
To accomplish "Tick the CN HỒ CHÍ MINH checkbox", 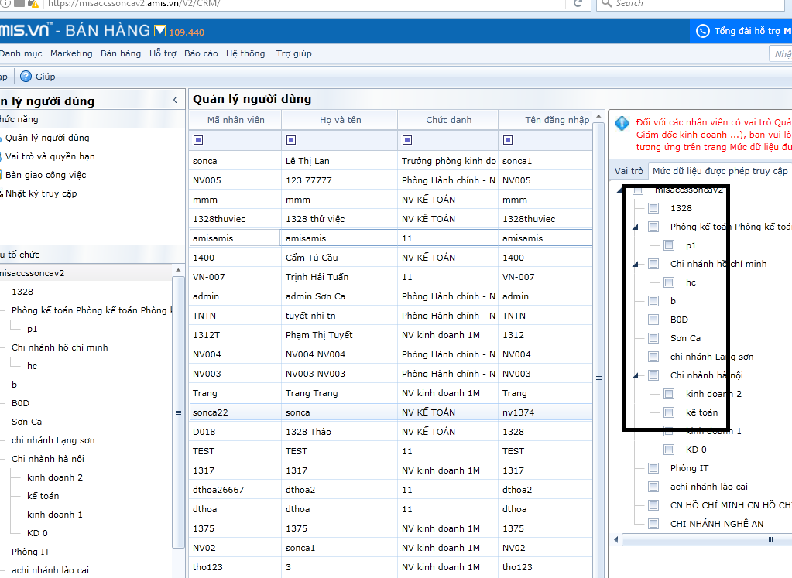I will pyautogui.click(x=653, y=505).
